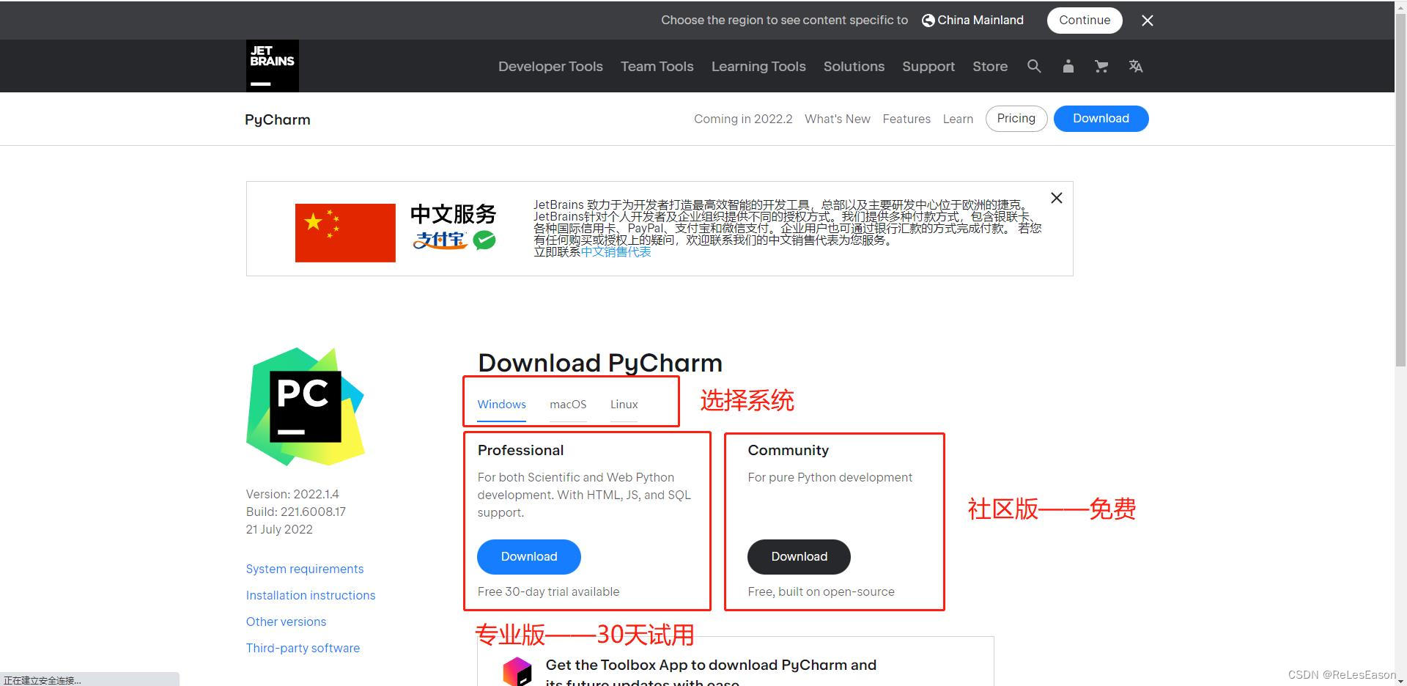1407x686 pixels.
Task: Open Installation instructions link
Action: click(x=311, y=595)
